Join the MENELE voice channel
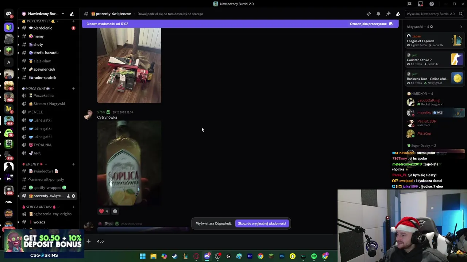The height and width of the screenshot is (262, 467). click(x=48, y=112)
